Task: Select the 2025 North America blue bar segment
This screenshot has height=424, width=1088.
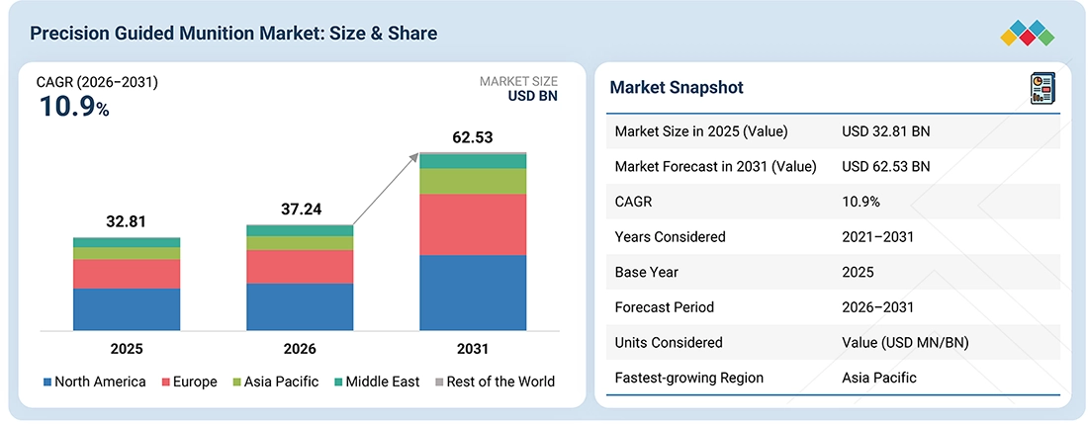Action: 127,309
